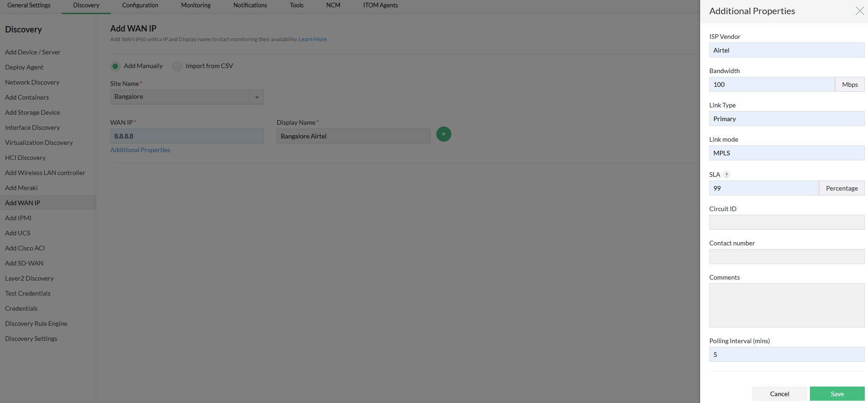The height and width of the screenshot is (403, 868).
Task: Click the WAN IP input field
Action: point(187,136)
